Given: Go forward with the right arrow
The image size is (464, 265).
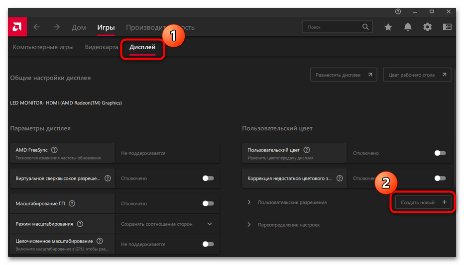Looking at the screenshot, I should click(x=57, y=27).
